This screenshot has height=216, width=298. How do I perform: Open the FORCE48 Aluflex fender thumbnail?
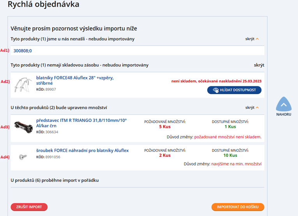click(x=23, y=84)
